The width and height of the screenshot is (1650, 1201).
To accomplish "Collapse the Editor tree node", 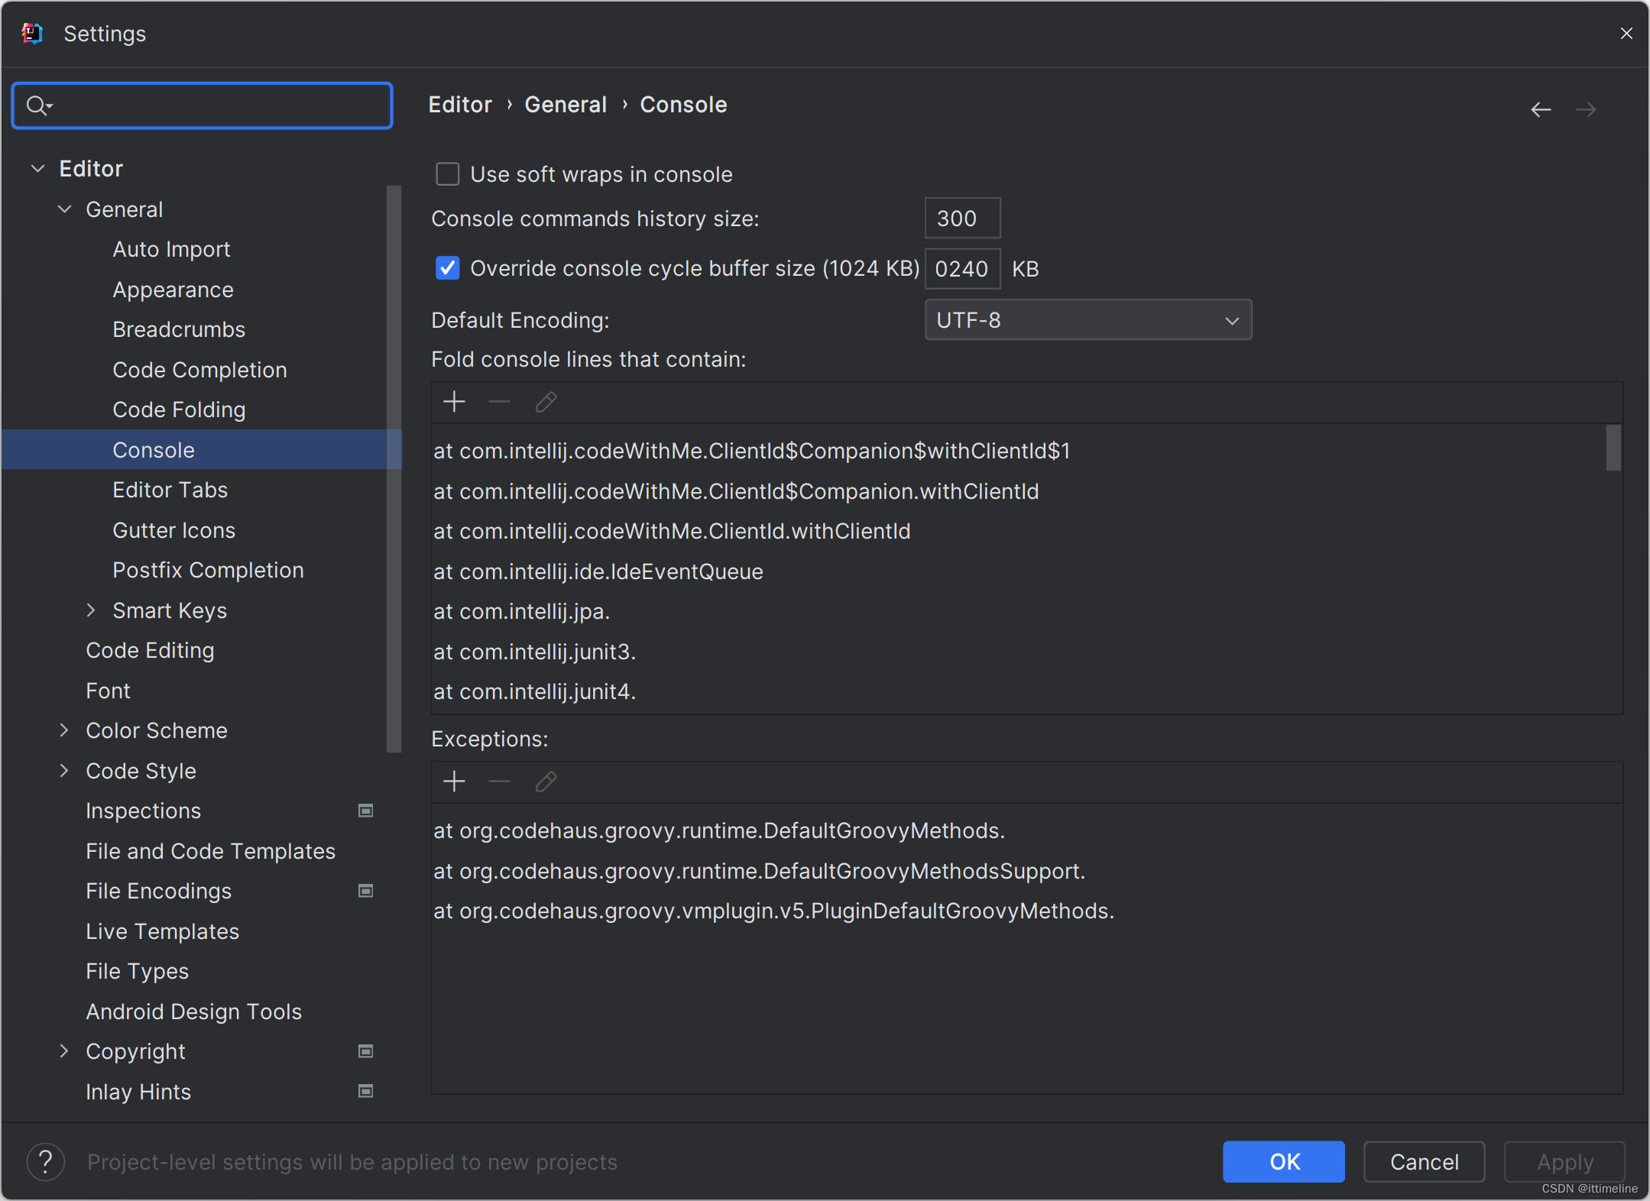I will click(38, 169).
